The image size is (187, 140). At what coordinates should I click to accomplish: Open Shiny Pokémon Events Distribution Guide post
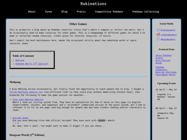163,59
